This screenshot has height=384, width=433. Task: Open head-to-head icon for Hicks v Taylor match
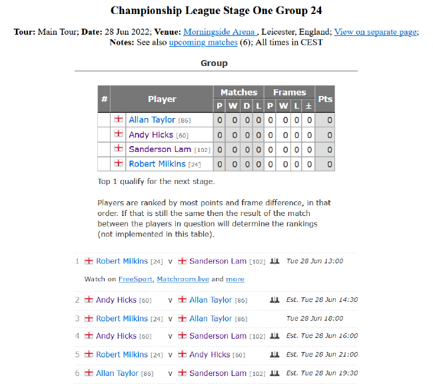pos(274,300)
